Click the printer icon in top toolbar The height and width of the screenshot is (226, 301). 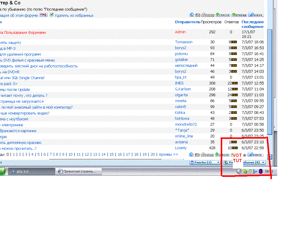tap(198, 15)
